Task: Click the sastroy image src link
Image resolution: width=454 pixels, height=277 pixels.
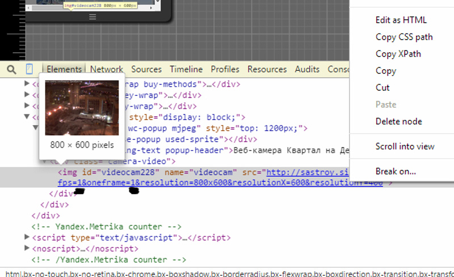Action: point(306,172)
